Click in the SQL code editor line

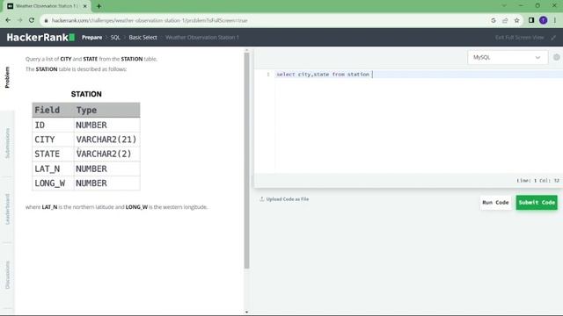(419, 74)
